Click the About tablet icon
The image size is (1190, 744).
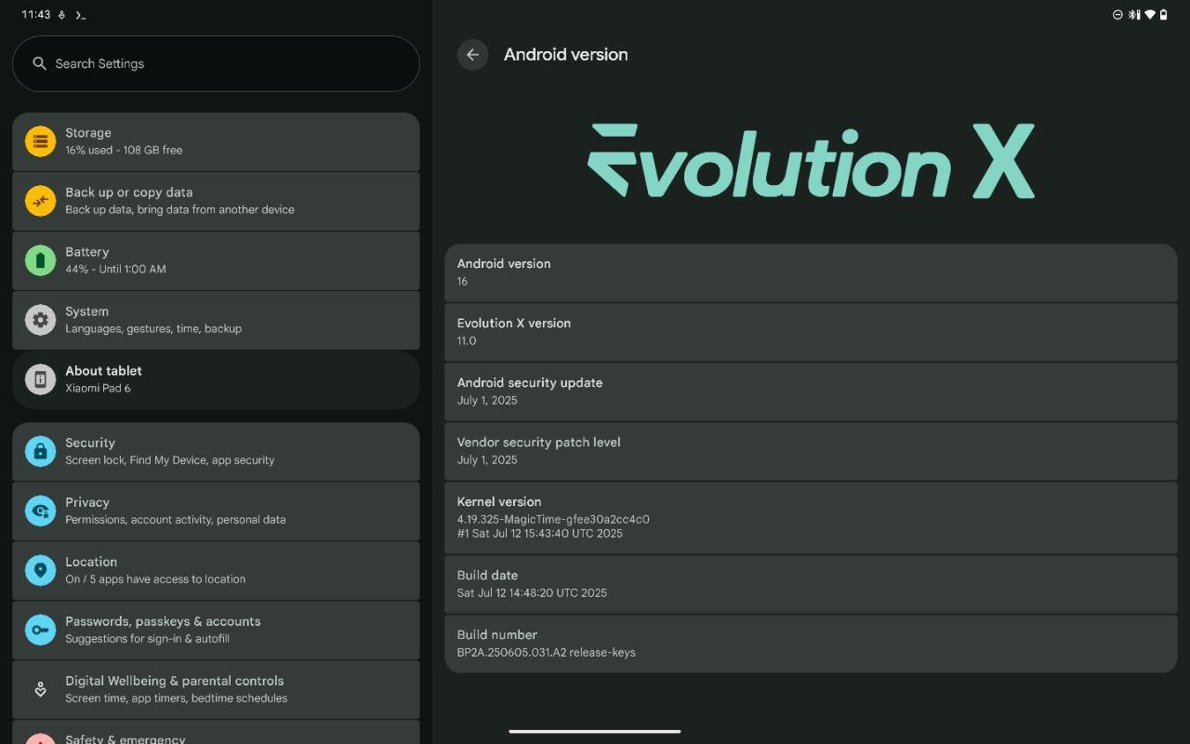coord(40,379)
